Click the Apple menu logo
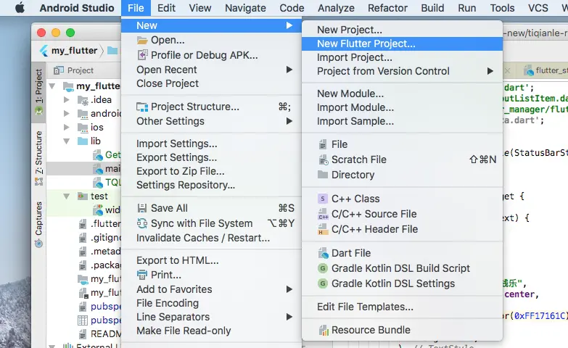This screenshot has height=348, width=568. [x=19, y=8]
